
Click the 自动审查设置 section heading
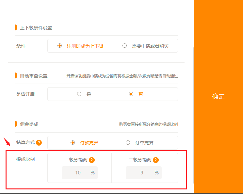[34, 76]
